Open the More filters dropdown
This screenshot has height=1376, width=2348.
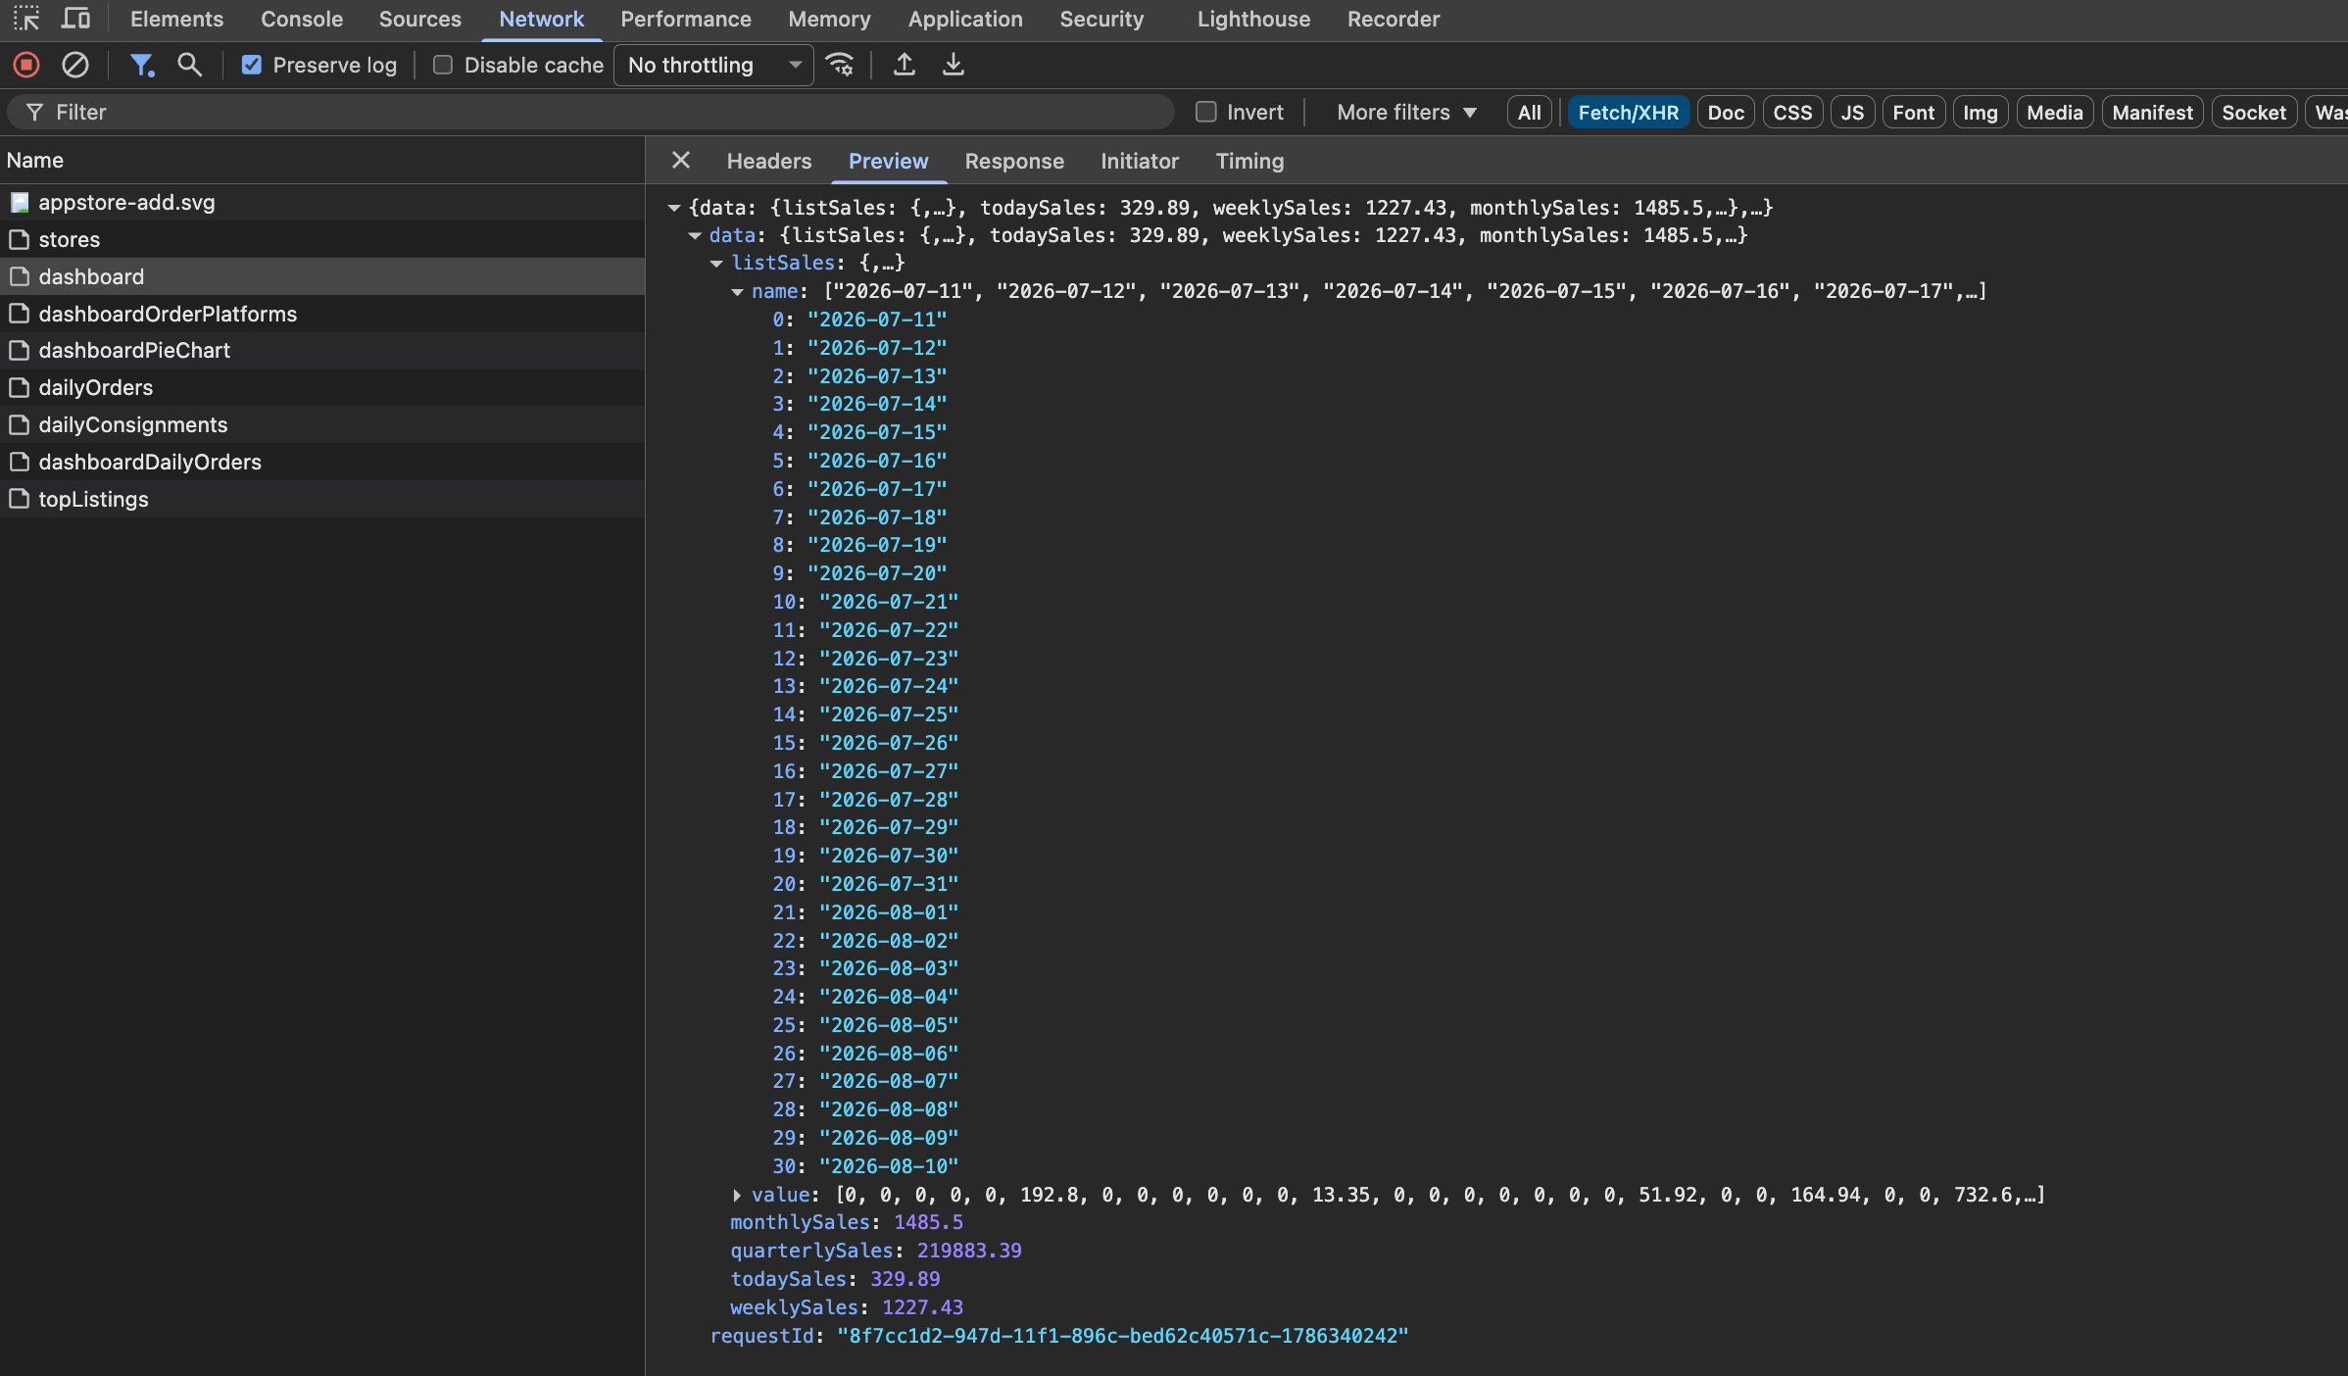[1406, 112]
